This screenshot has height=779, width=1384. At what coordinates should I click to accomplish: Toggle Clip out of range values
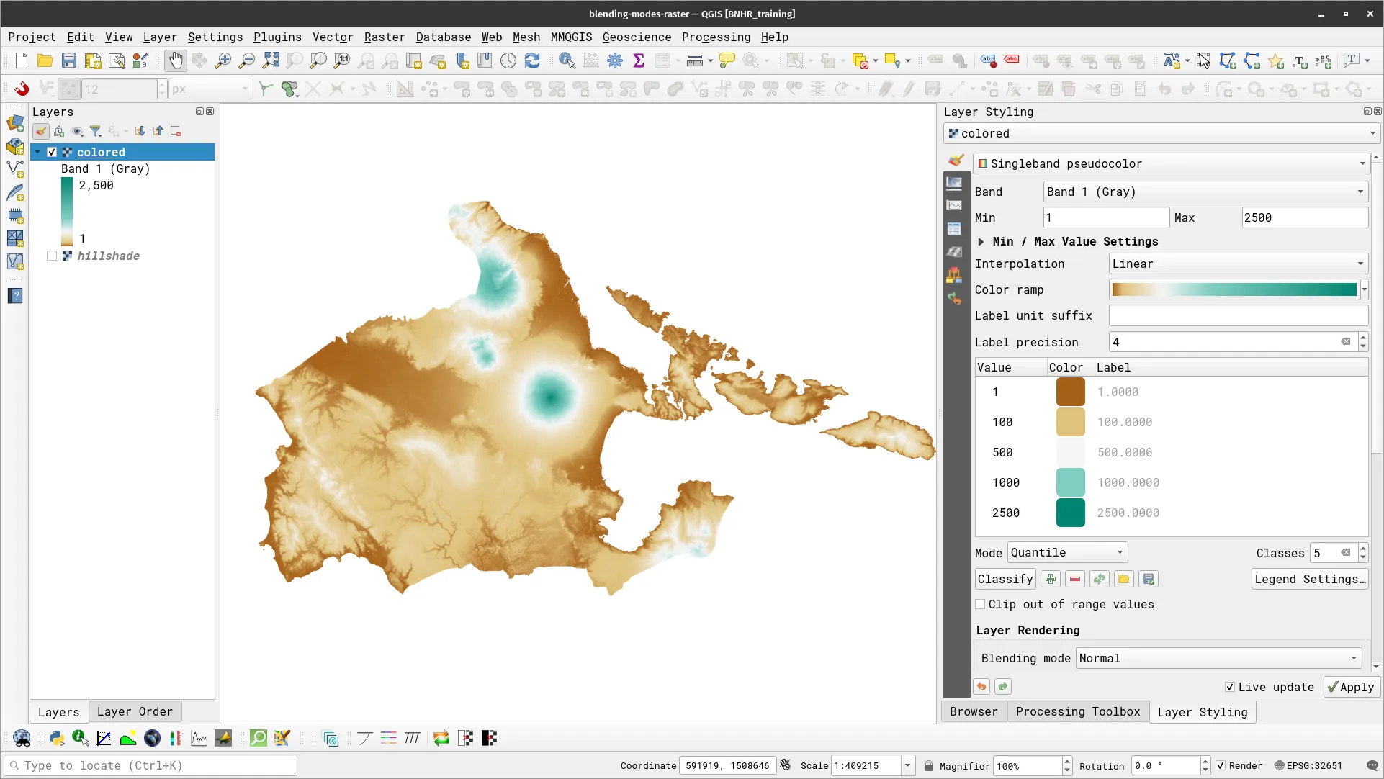tap(980, 604)
